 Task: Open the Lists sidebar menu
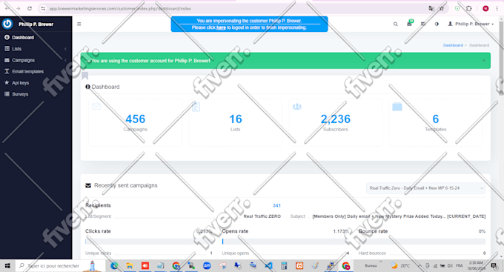[x=17, y=49]
